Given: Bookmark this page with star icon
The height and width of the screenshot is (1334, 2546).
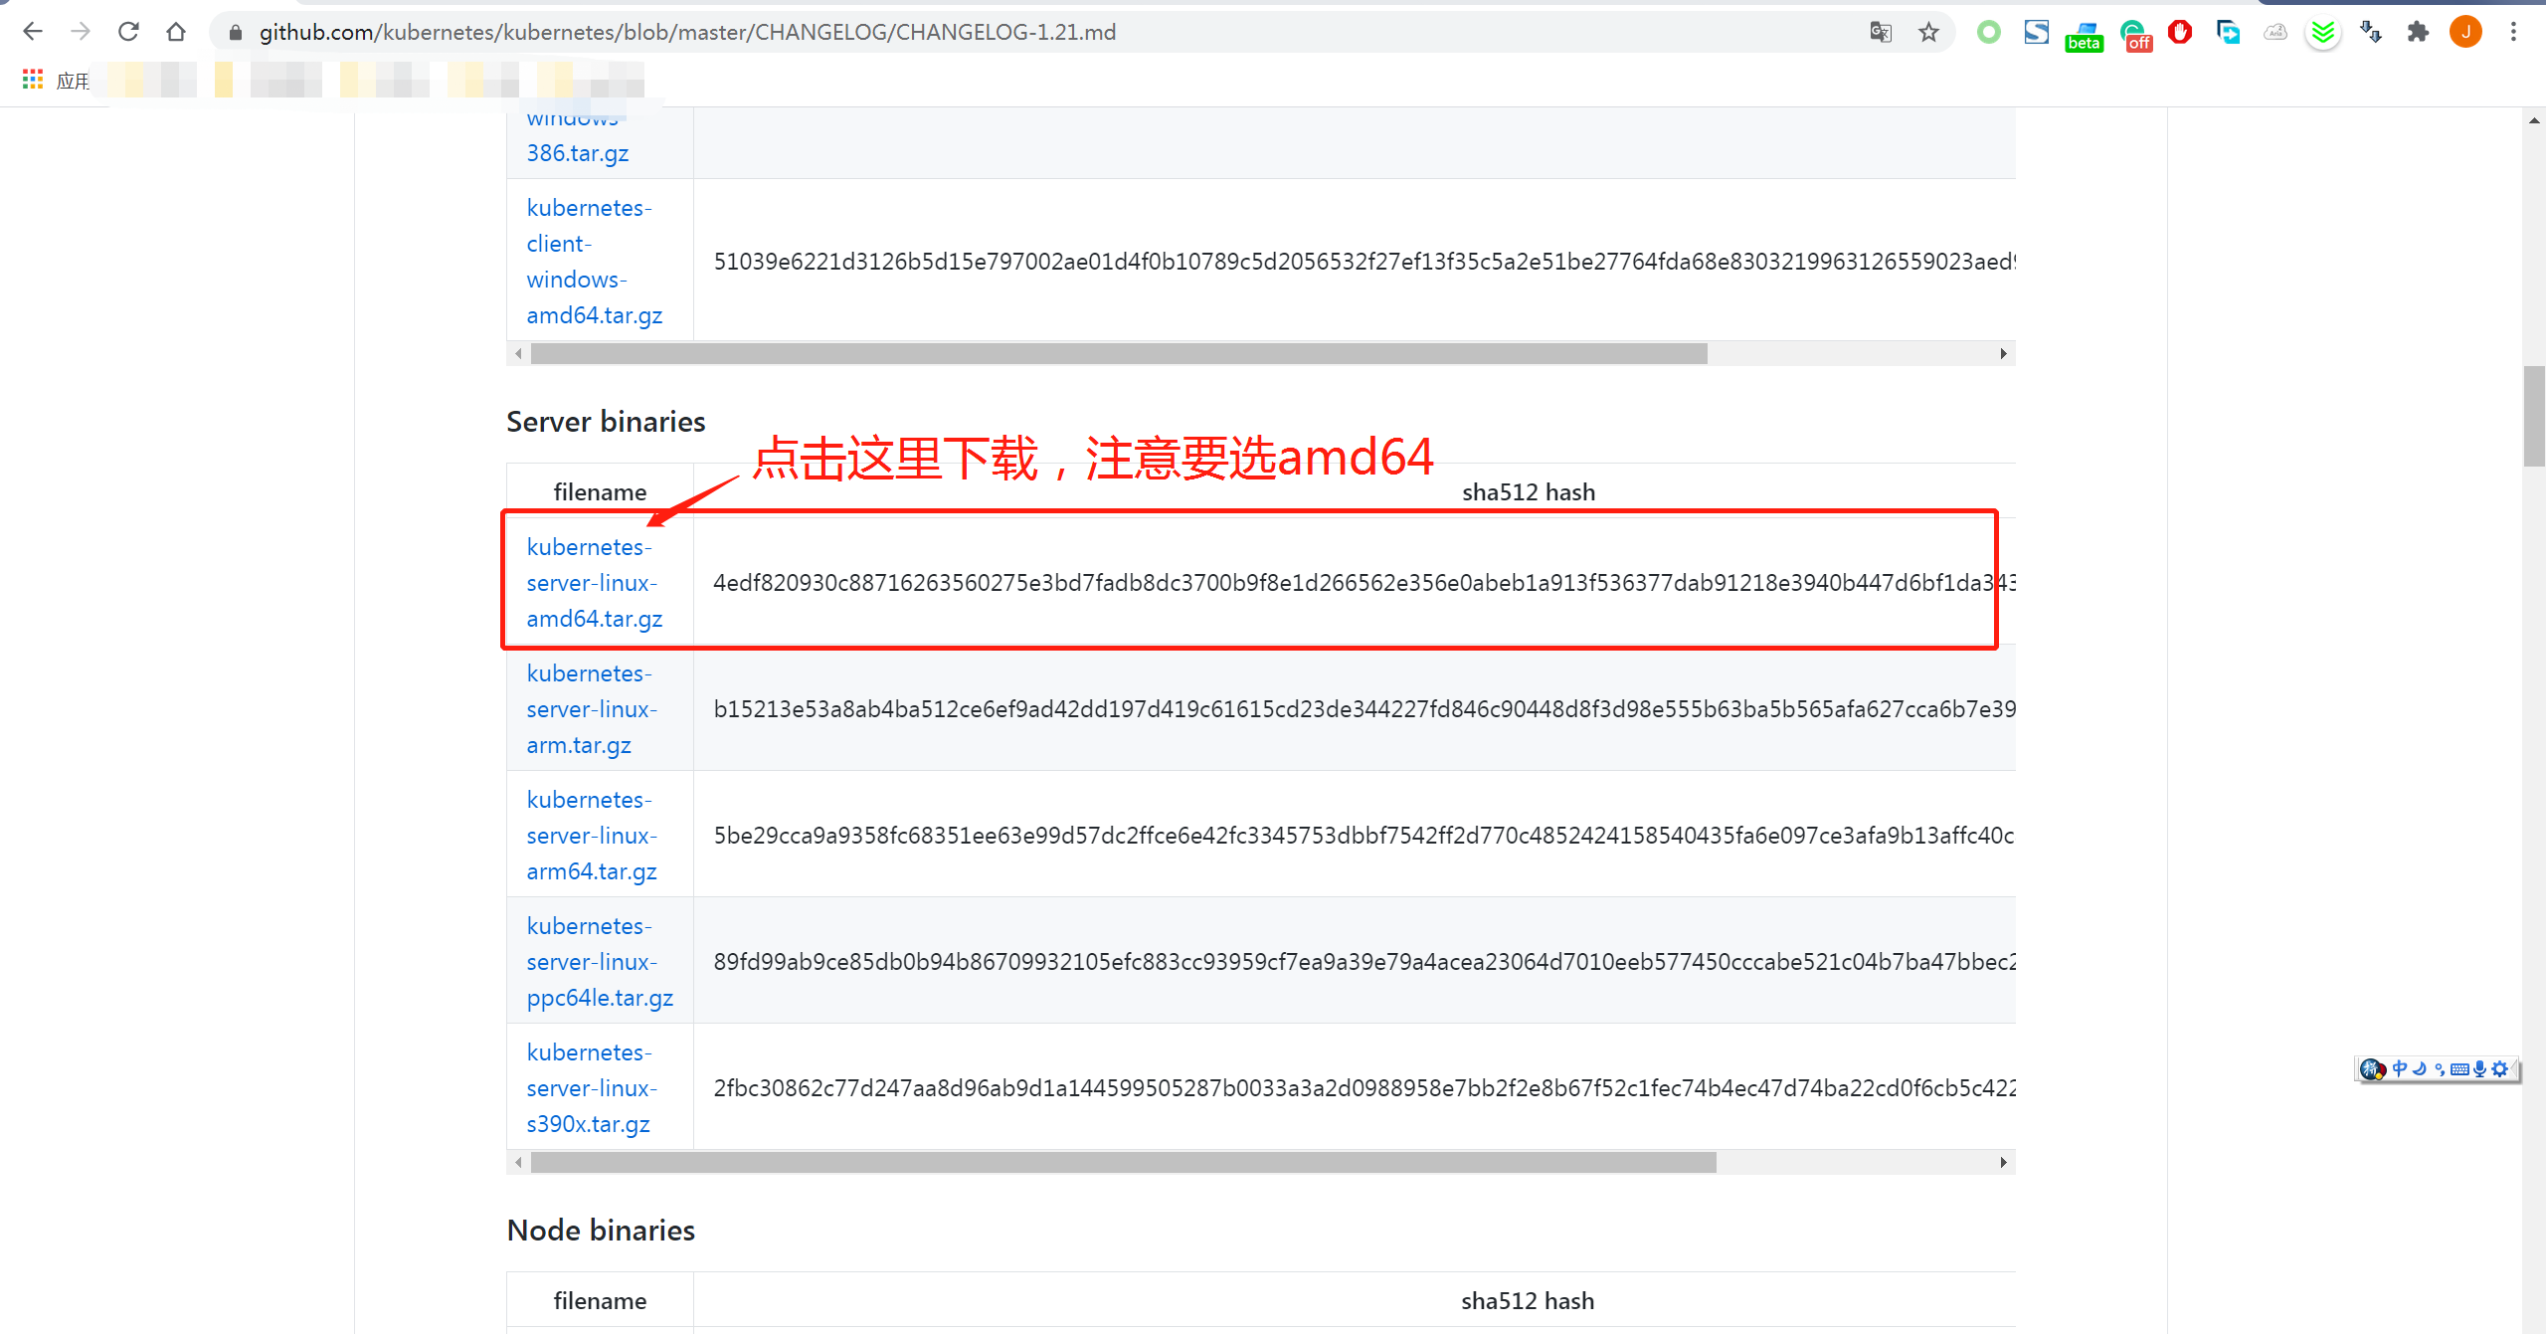Looking at the screenshot, I should pos(1928,32).
